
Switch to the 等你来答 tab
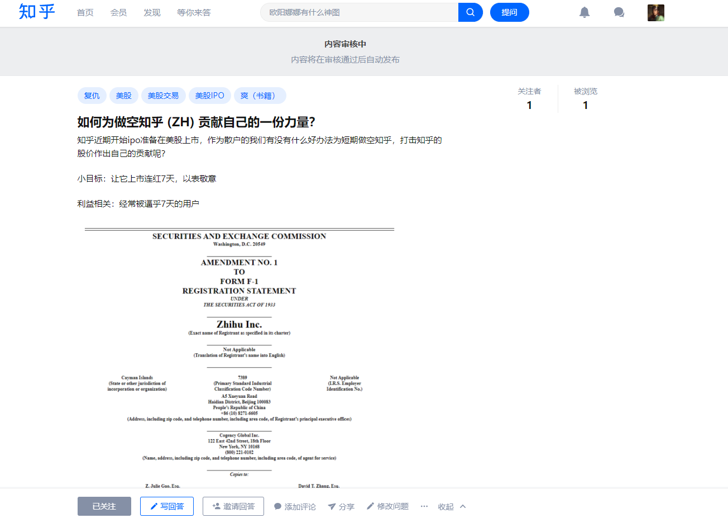click(x=194, y=12)
